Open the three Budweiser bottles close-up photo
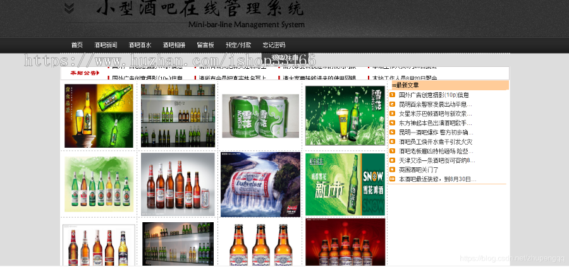This screenshot has height=267, width=569. (261, 245)
